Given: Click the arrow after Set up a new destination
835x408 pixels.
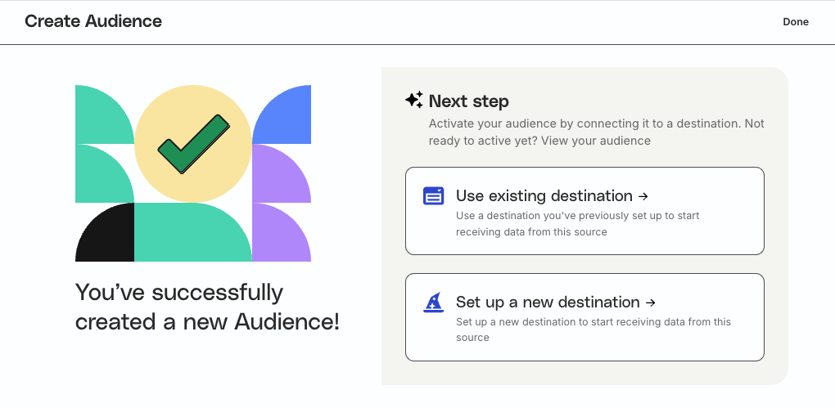Looking at the screenshot, I should point(651,303).
